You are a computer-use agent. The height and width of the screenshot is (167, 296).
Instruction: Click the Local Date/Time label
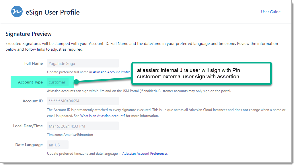coord(28,126)
